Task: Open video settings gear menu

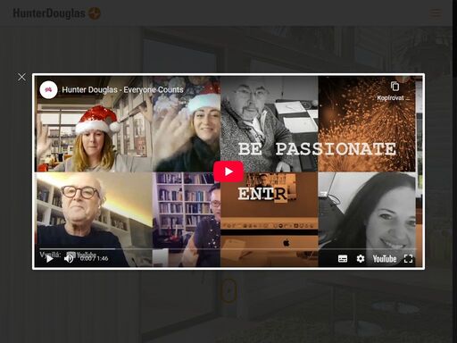Action: 361,258
